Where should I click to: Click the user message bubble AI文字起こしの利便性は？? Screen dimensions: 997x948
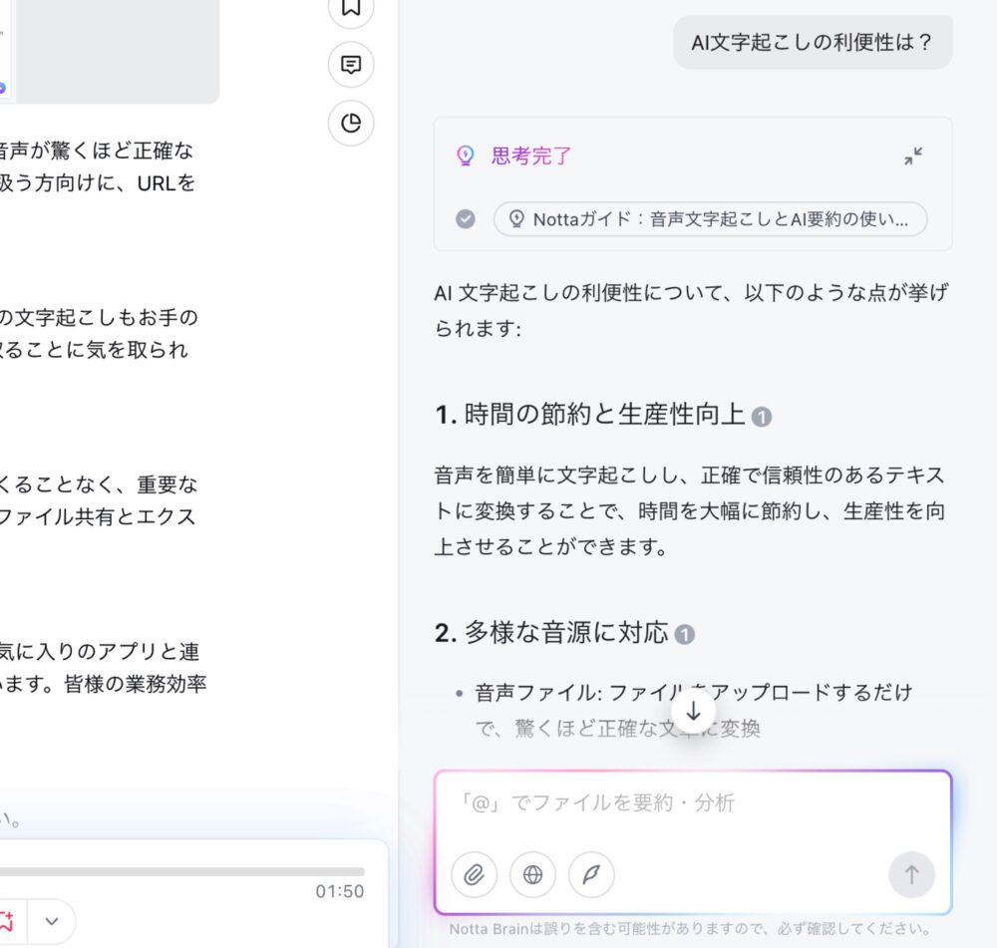(x=812, y=43)
